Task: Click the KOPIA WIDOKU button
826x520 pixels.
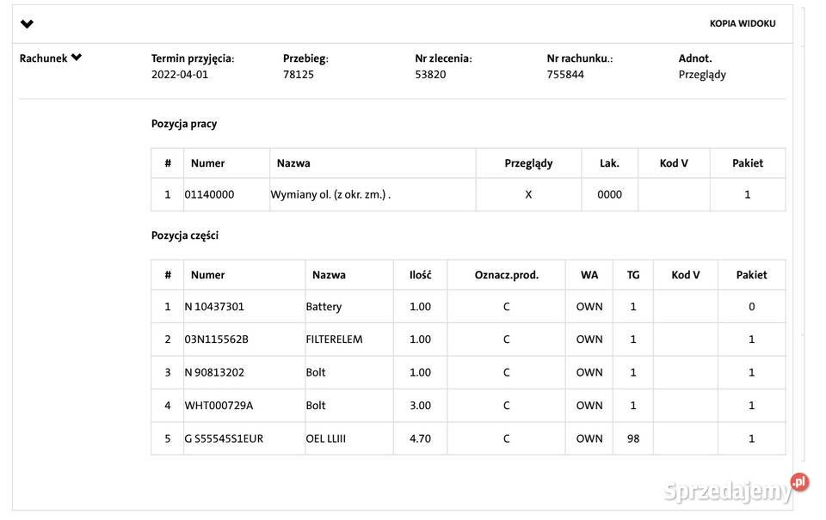Action: [x=742, y=23]
